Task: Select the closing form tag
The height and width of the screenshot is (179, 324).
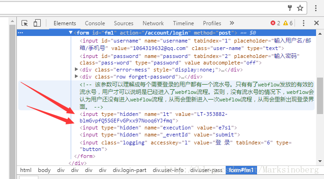Action: click(x=85, y=156)
